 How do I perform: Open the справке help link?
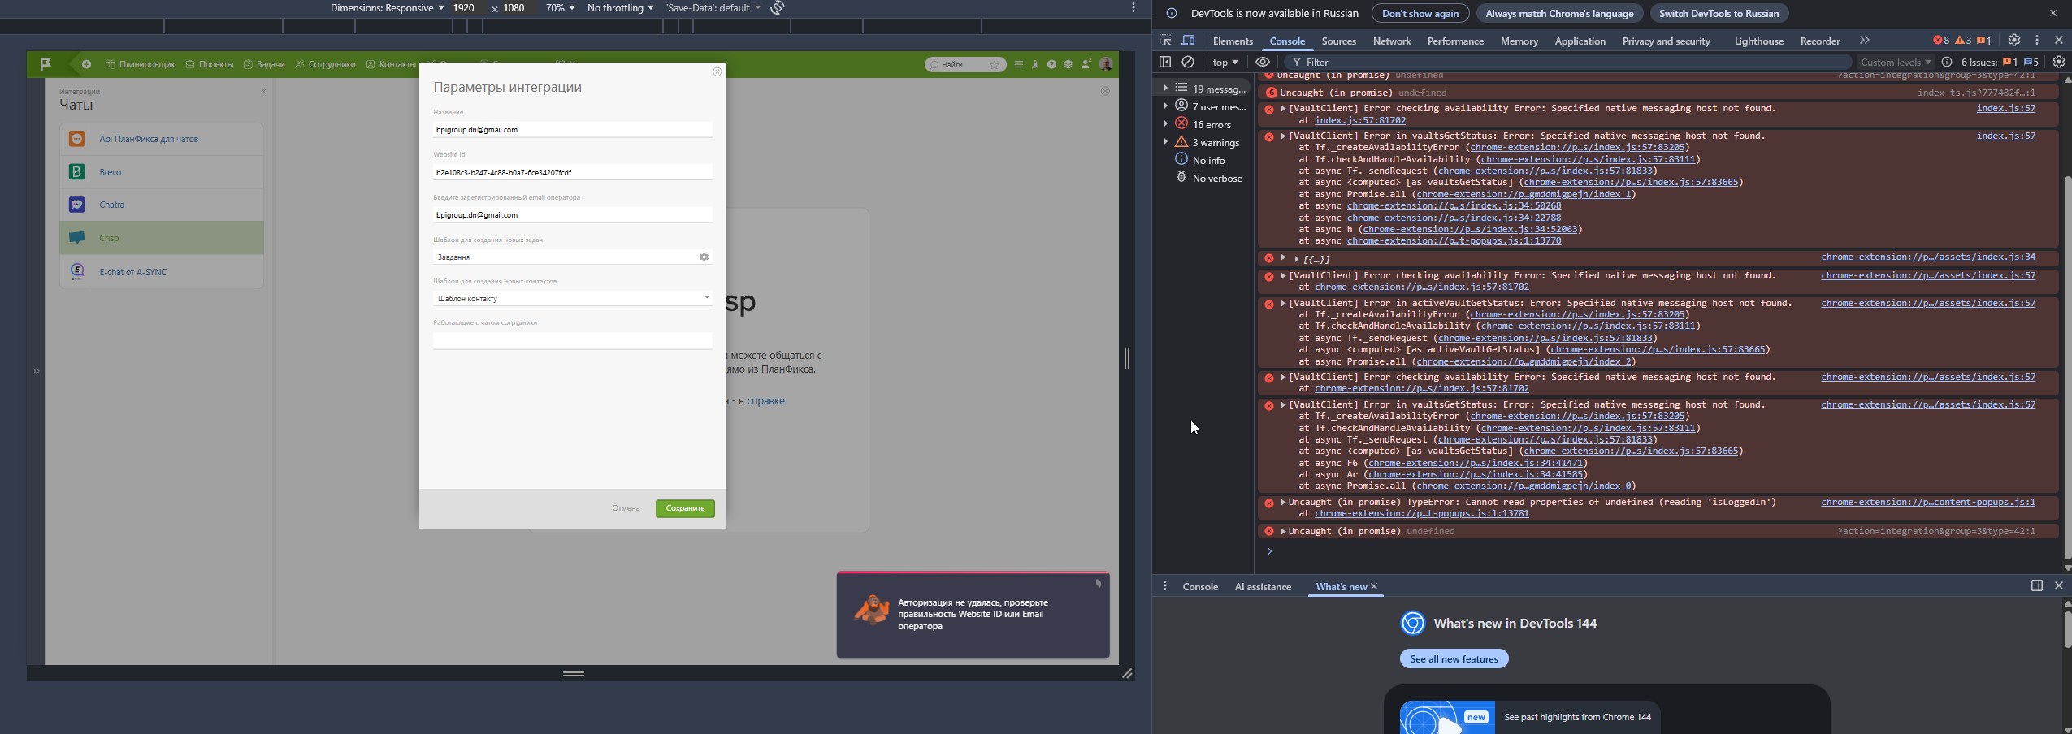pyautogui.click(x=766, y=401)
